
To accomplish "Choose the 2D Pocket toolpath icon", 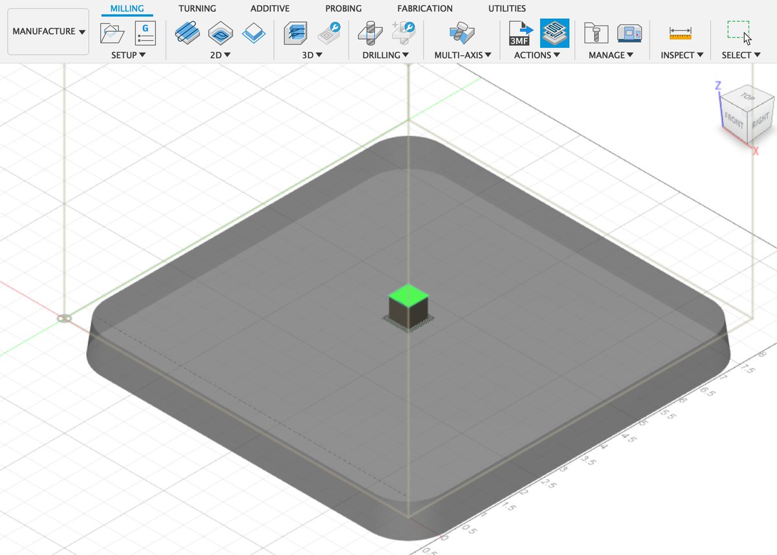I will point(220,32).
